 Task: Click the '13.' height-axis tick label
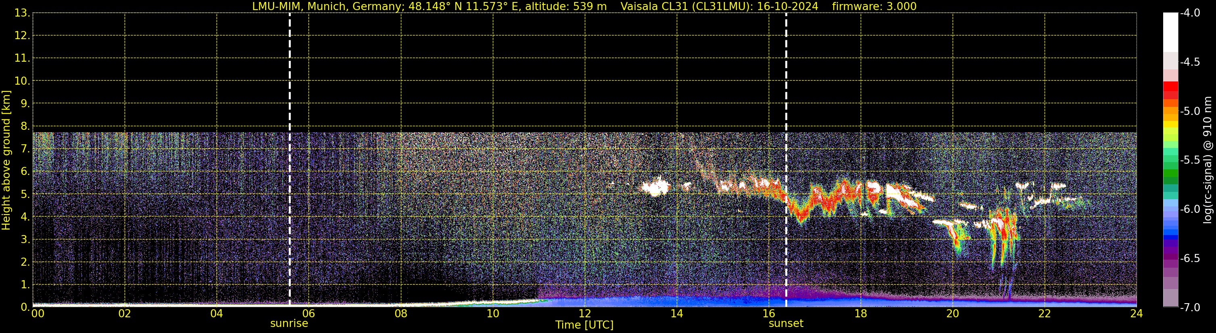tap(22, 13)
